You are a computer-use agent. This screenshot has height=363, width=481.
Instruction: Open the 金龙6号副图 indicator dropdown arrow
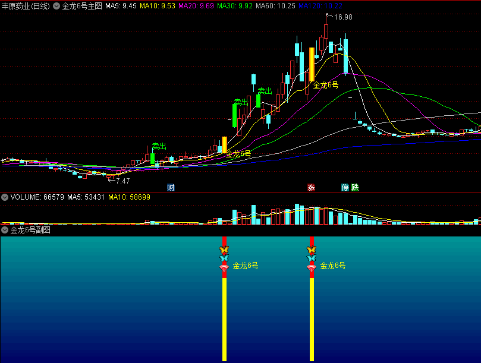pyautogui.click(x=5, y=230)
